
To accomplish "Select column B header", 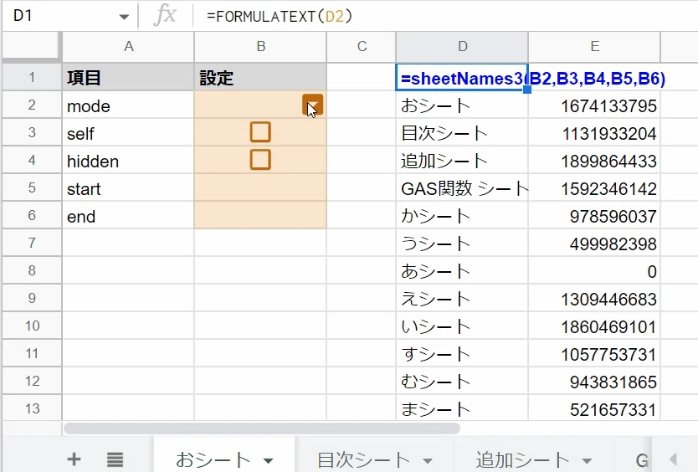I will 260,46.
